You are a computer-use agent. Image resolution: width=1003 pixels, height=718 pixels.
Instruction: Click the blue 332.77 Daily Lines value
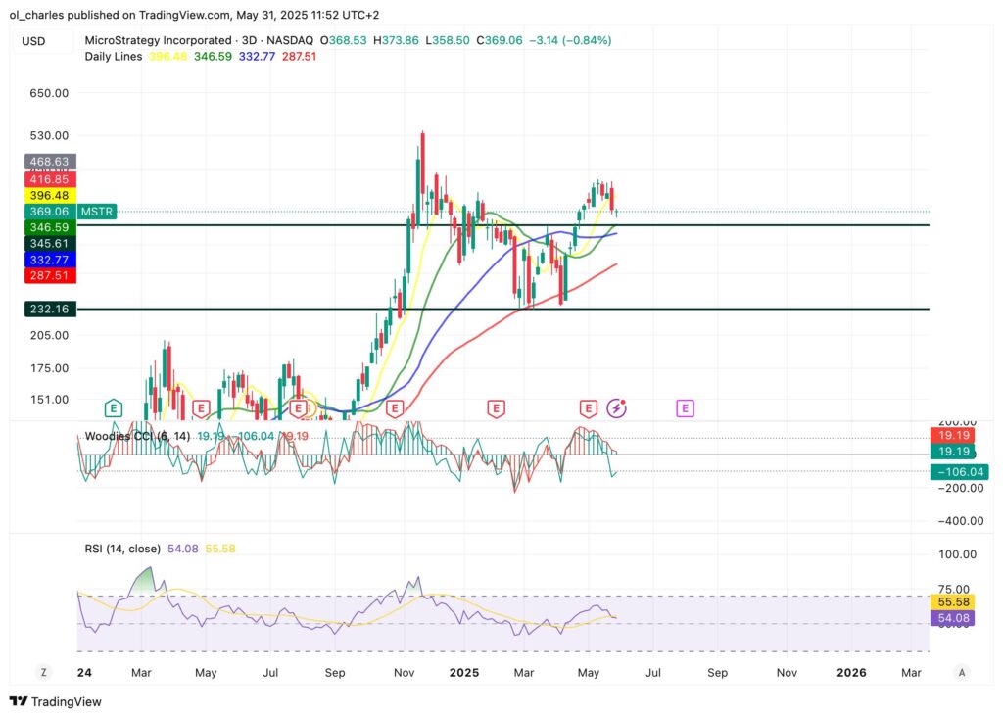tap(258, 56)
